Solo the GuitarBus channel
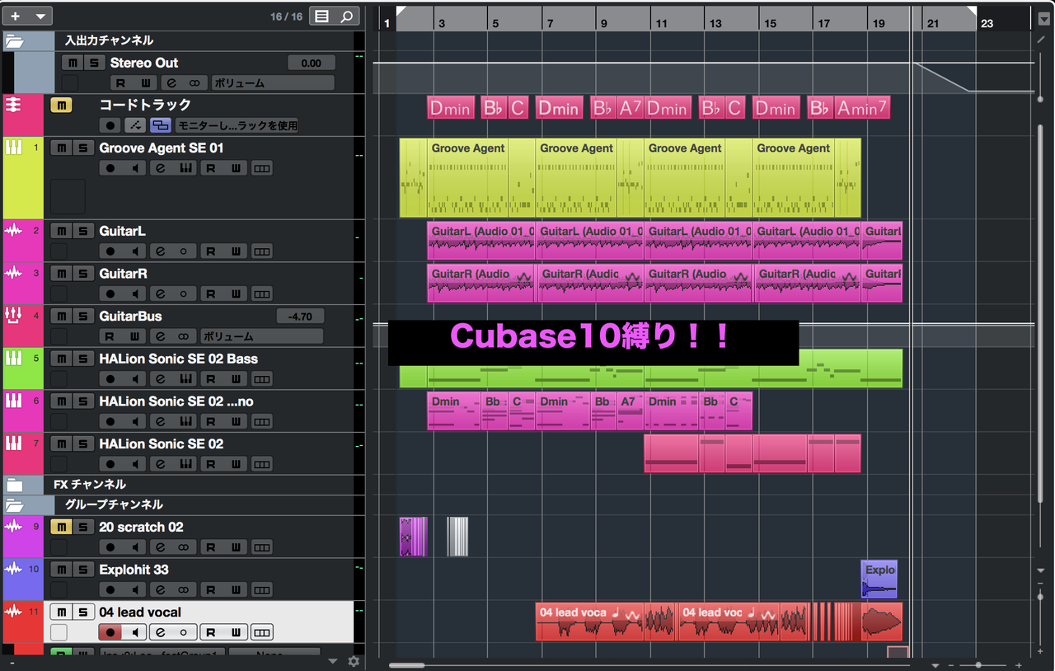 (83, 317)
